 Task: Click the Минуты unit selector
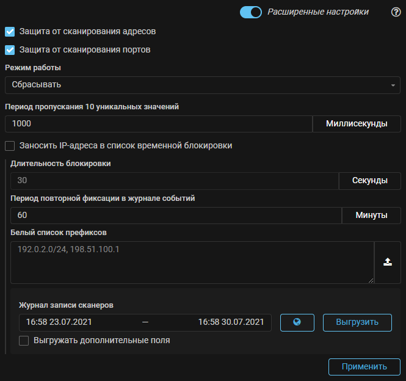(x=371, y=216)
